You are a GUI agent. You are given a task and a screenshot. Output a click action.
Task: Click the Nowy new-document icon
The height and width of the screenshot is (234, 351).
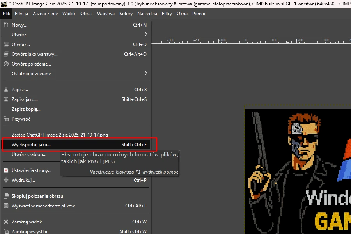click(x=6, y=25)
